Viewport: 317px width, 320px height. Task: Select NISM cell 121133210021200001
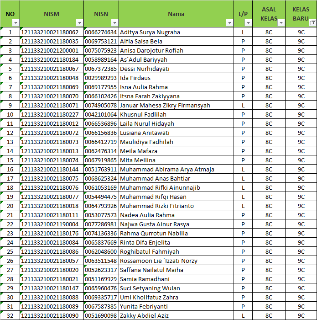(x=52, y=51)
